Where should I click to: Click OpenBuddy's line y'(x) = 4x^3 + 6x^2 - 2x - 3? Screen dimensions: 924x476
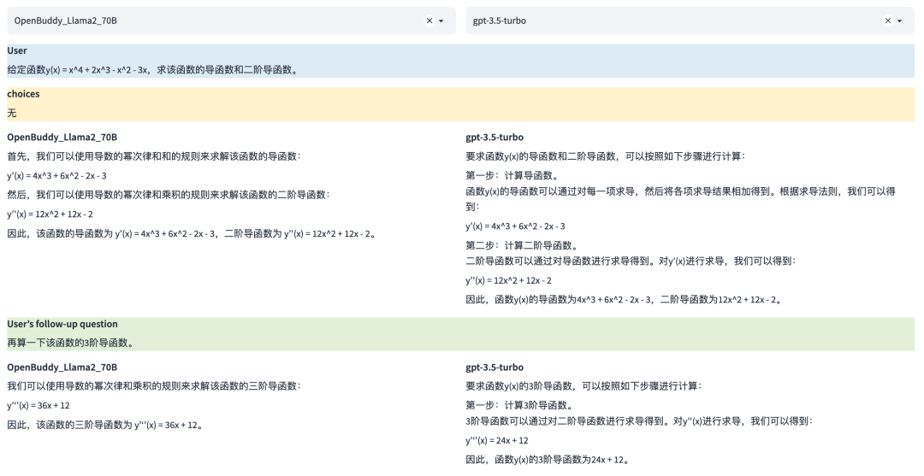[x=56, y=176]
